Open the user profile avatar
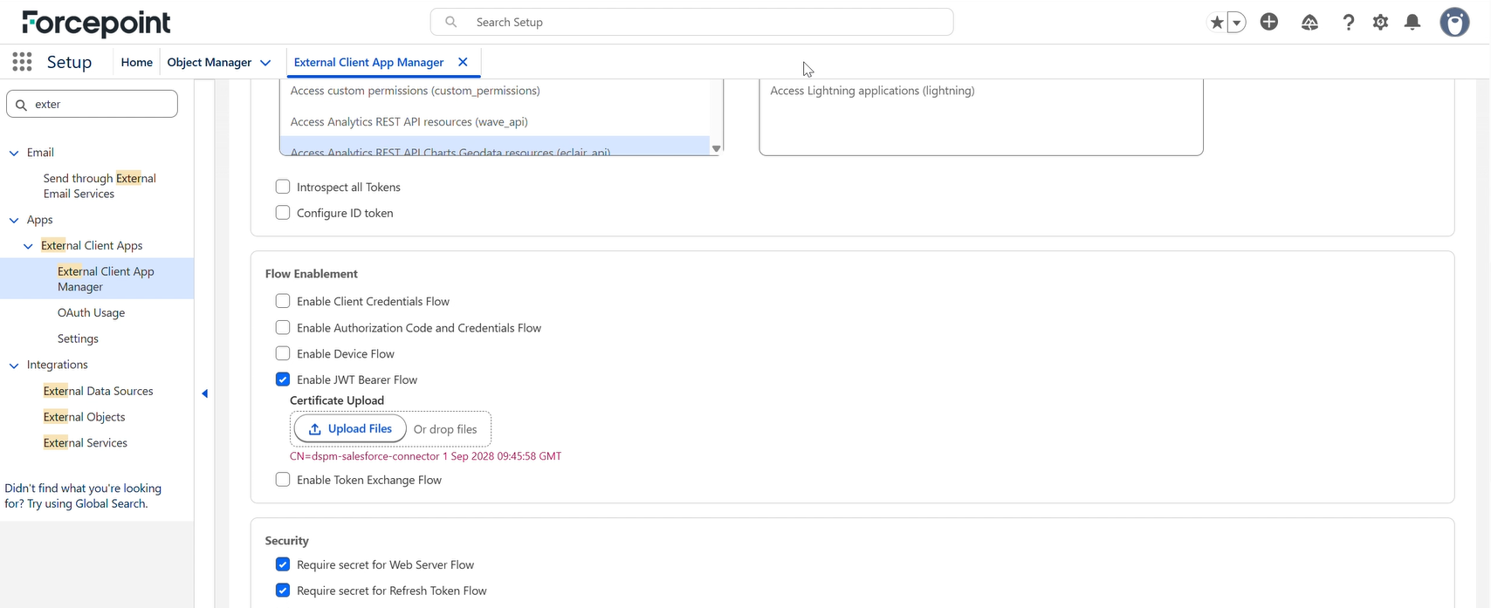The width and height of the screenshot is (1491, 608). (x=1454, y=23)
